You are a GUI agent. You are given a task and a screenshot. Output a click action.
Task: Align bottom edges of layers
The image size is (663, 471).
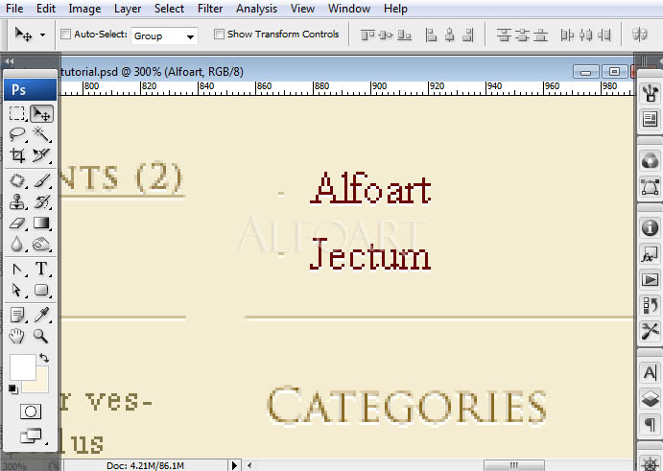(404, 35)
